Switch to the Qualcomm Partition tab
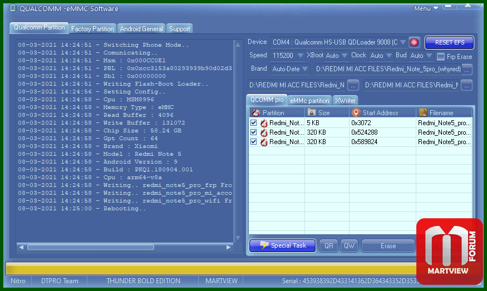Image resolution: width=487 pixels, height=291 pixels. point(39,28)
